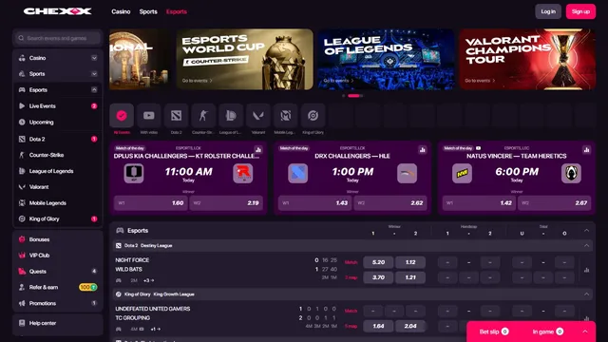
Task: Open statistics icon for Night Force match row
Action: tap(587, 270)
